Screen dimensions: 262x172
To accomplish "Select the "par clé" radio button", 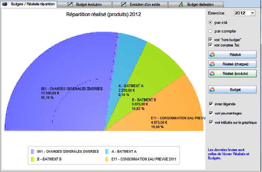I will (211, 22).
